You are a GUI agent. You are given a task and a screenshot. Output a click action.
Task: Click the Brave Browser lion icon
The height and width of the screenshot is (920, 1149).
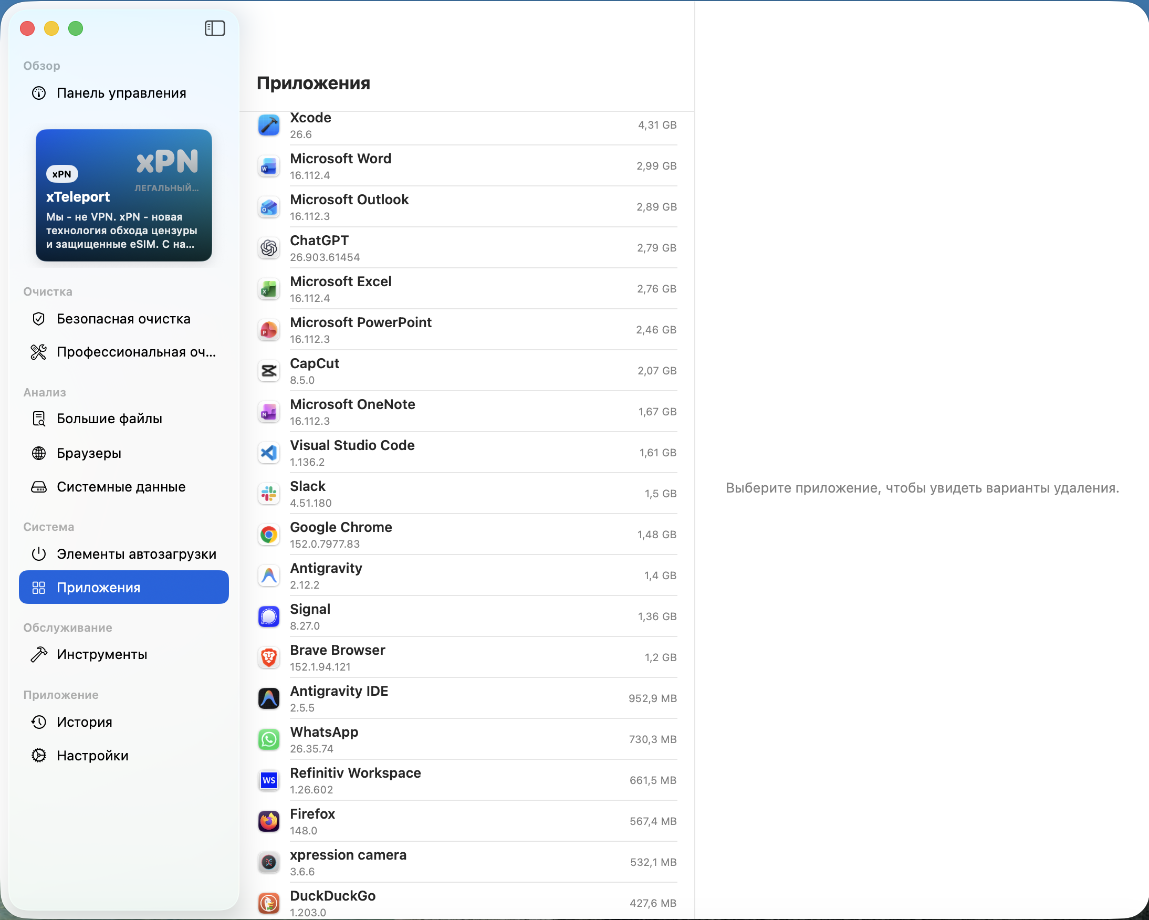tap(268, 658)
